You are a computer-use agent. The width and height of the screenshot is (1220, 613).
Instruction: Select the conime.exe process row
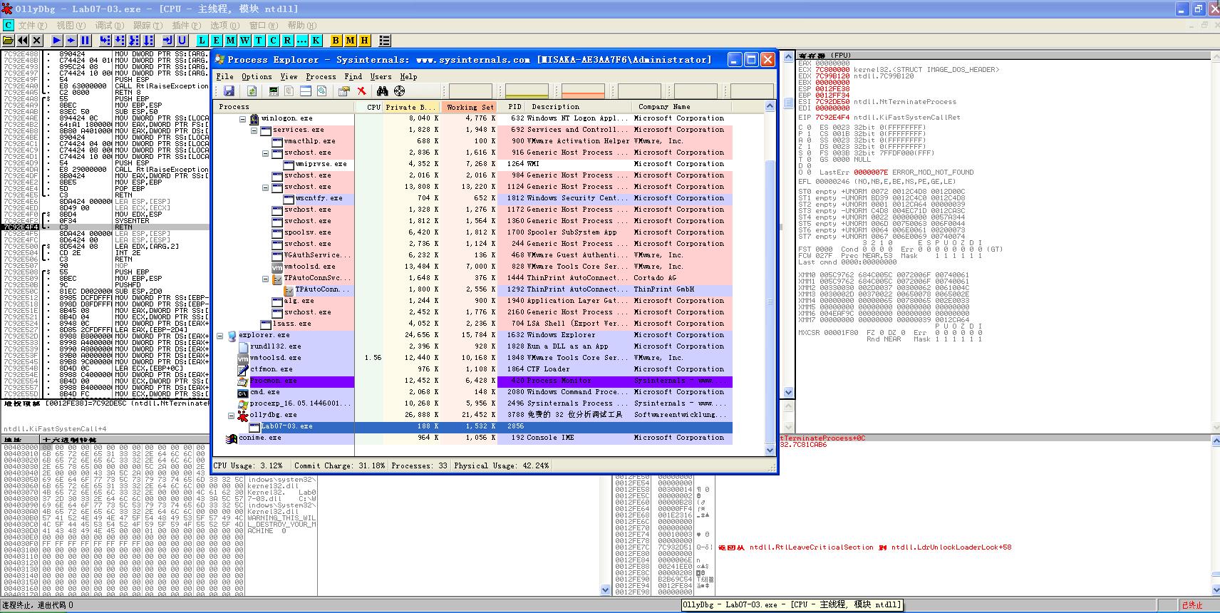point(473,438)
